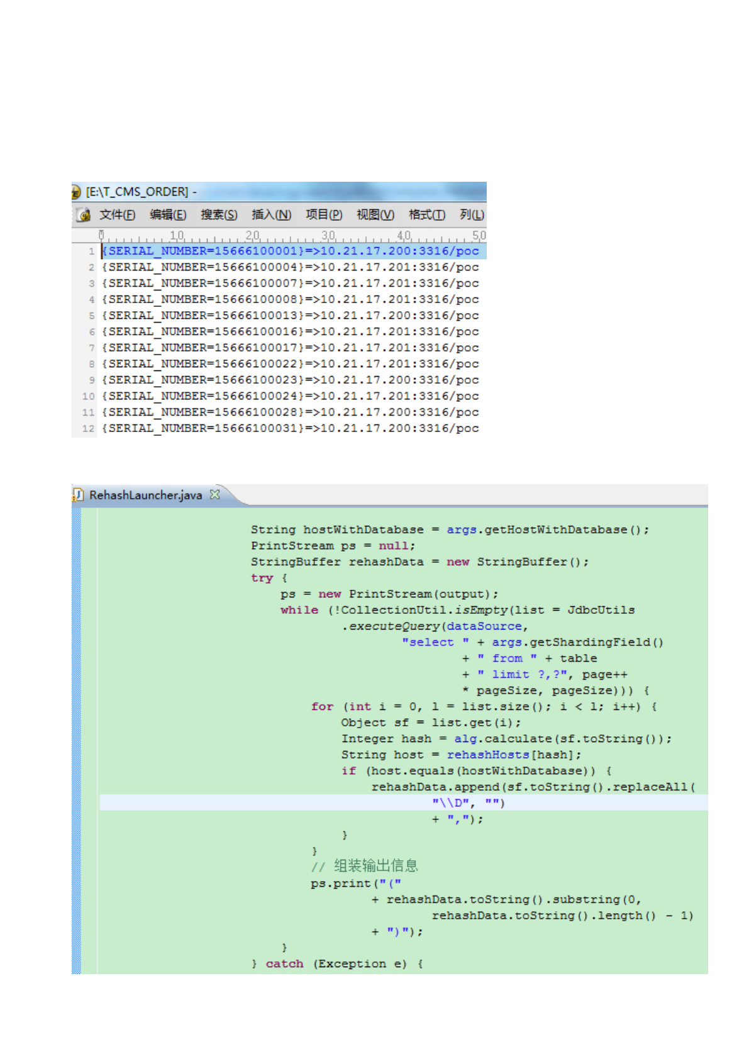Click the 'ps.print("("' line

[356, 884]
